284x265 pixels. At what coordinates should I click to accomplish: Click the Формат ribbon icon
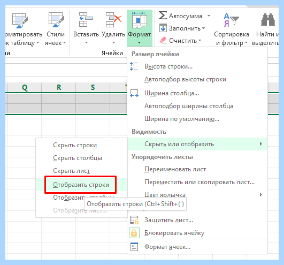tap(139, 20)
